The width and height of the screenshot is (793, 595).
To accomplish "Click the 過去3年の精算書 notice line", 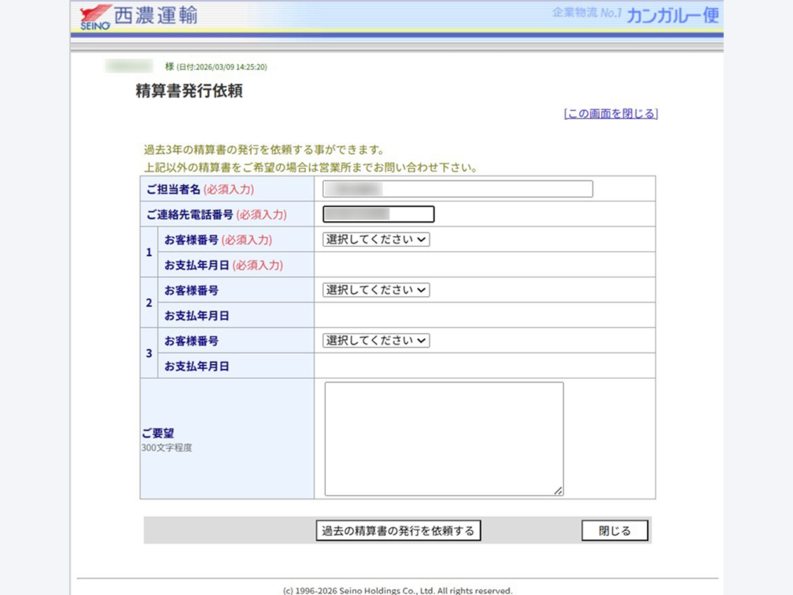I will [x=264, y=151].
